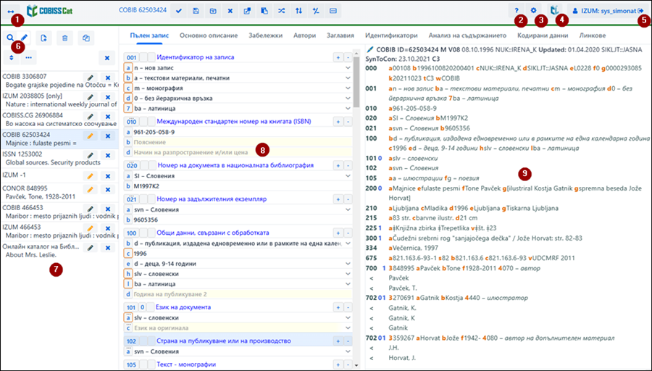Click the new record document-plus icon
Viewport: 652px width, 371px height.
point(44,38)
